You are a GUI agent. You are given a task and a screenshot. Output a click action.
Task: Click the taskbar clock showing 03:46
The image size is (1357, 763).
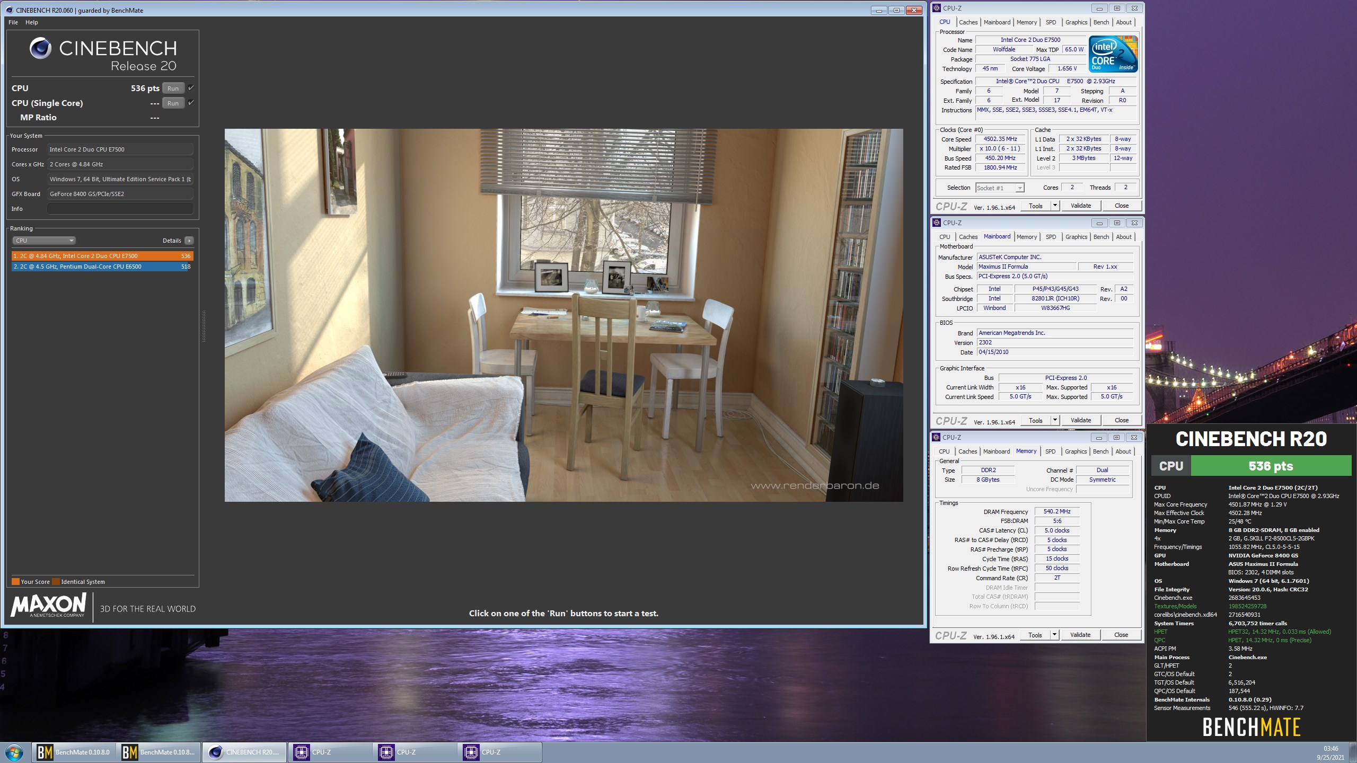pyautogui.click(x=1330, y=749)
